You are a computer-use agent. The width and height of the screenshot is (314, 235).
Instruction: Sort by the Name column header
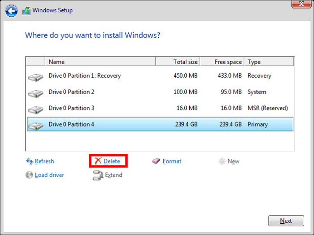pos(100,61)
